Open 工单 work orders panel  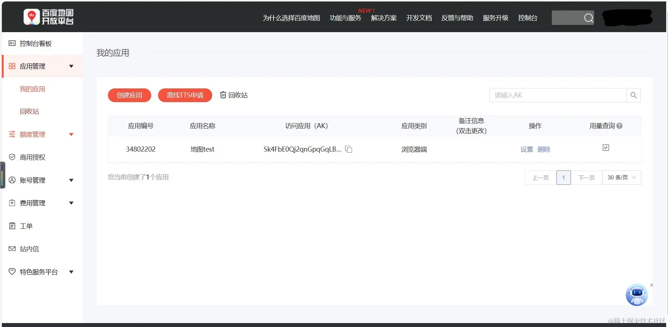[x=26, y=226]
